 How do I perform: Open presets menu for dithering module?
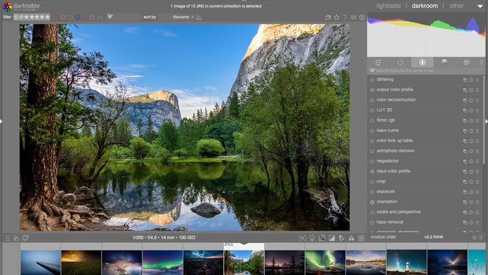coord(477,80)
